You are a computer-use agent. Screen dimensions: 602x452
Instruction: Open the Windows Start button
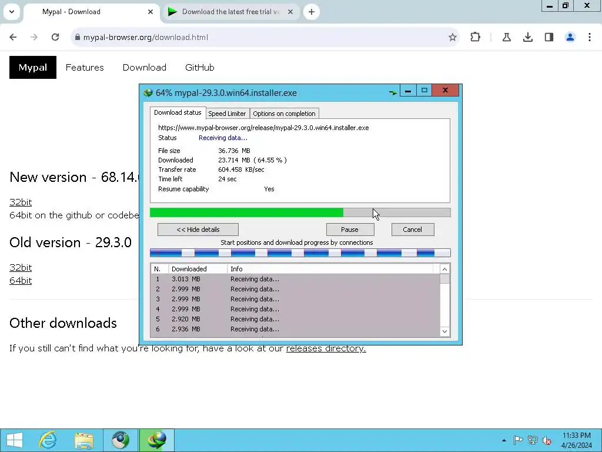(15, 440)
